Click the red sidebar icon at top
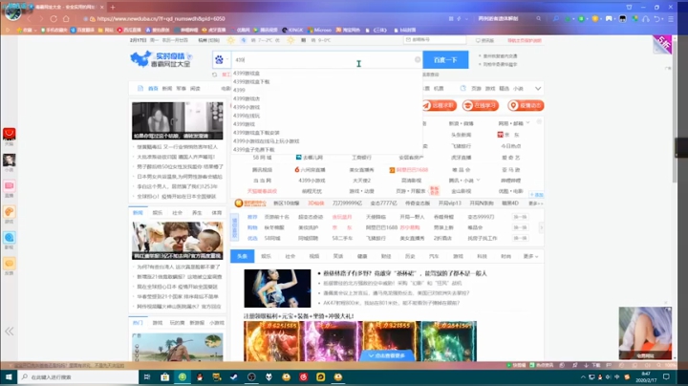The height and width of the screenshot is (386, 688). pos(10,134)
